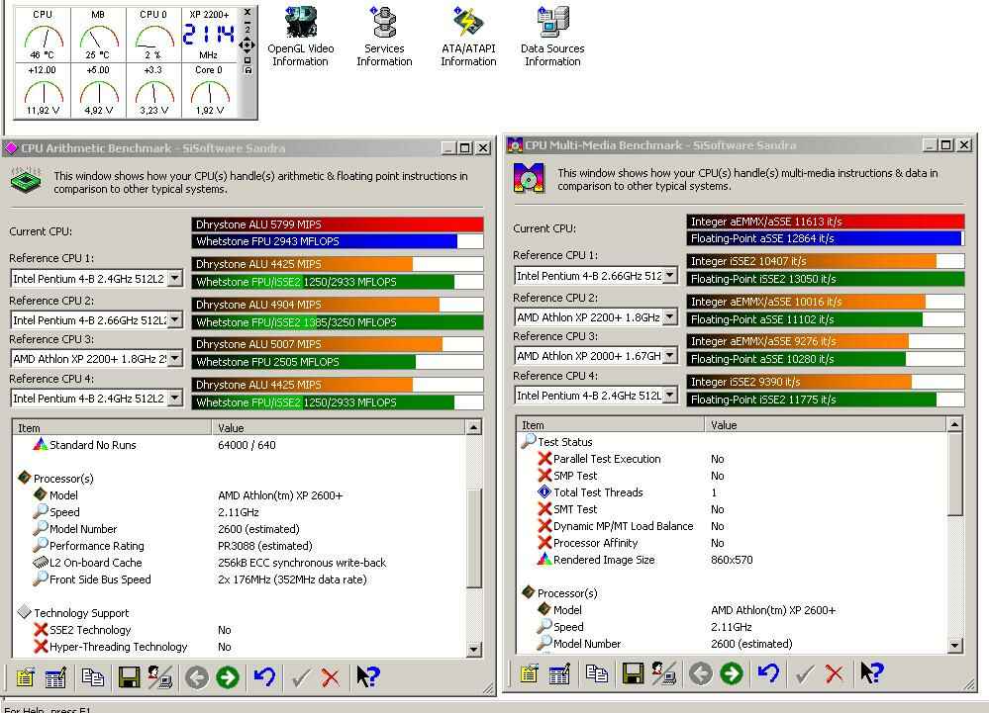Image resolution: width=989 pixels, height=713 pixels.
Task: Open Reference CPU 1 dropdown in Multi-Media Benchmark
Action: point(670,275)
